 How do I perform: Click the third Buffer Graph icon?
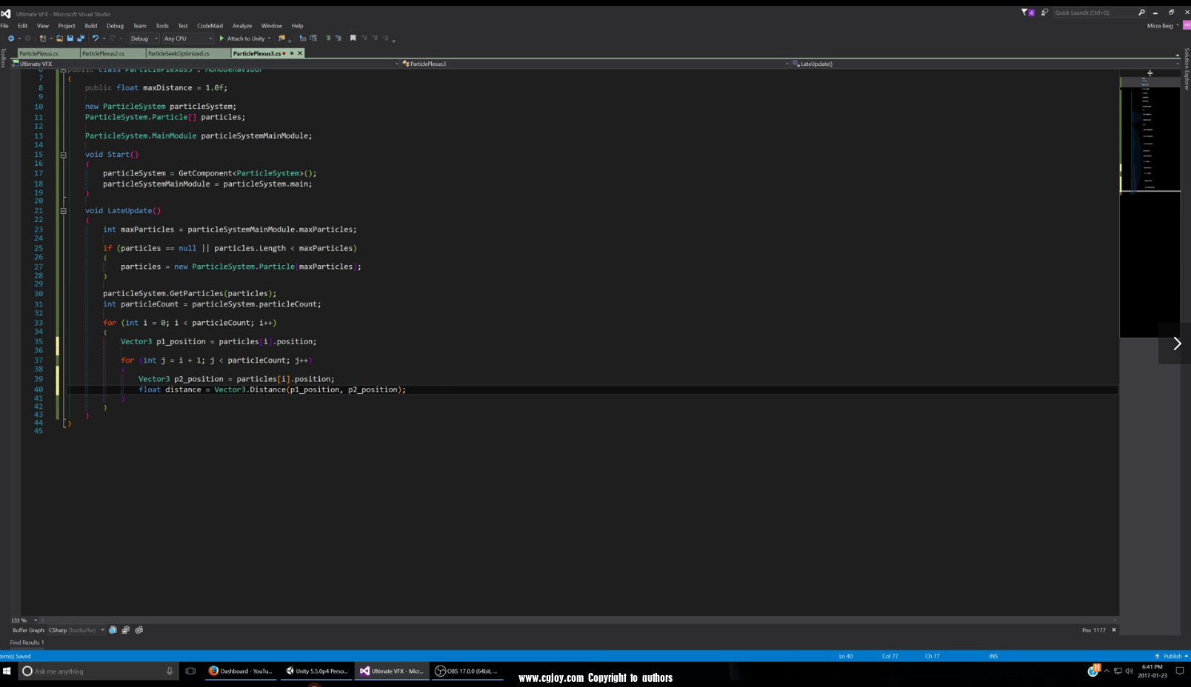(139, 630)
